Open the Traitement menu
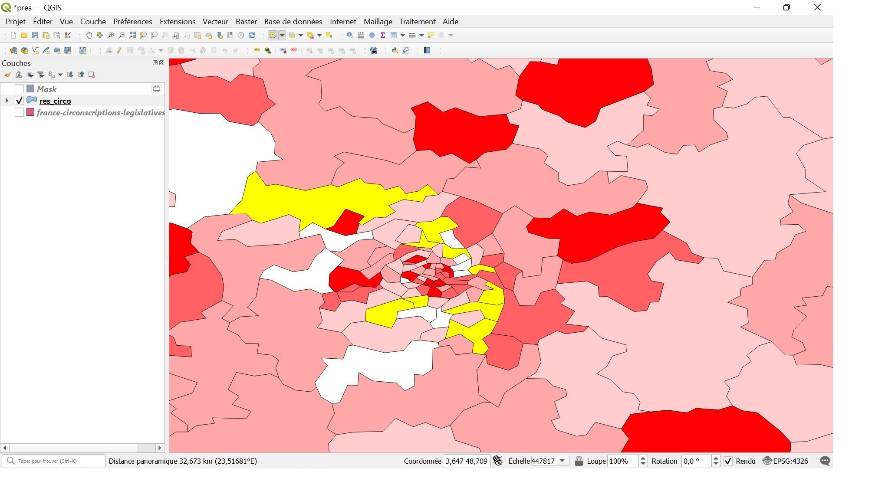875x478 pixels. tap(417, 22)
